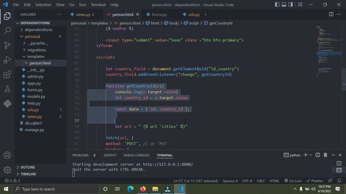The height and width of the screenshot is (194, 346).
Task: Open the Python extension view
Action: (7, 103)
